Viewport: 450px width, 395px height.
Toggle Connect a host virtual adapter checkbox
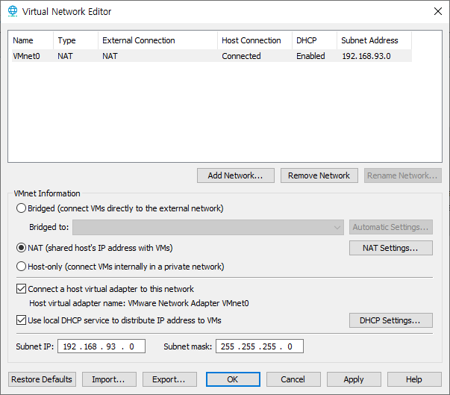[x=21, y=288]
